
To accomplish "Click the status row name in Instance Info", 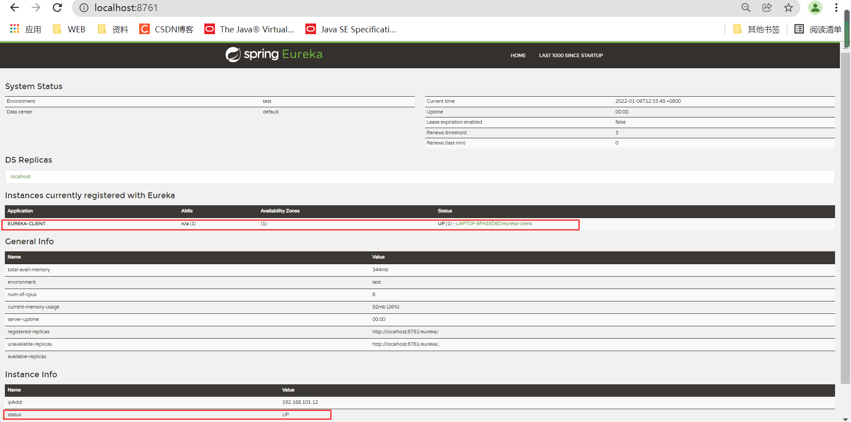I will [14, 414].
